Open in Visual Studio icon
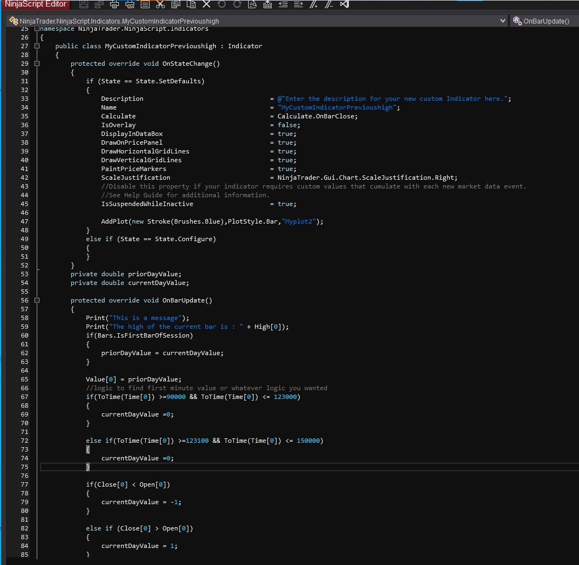The image size is (579, 565). click(345, 4)
